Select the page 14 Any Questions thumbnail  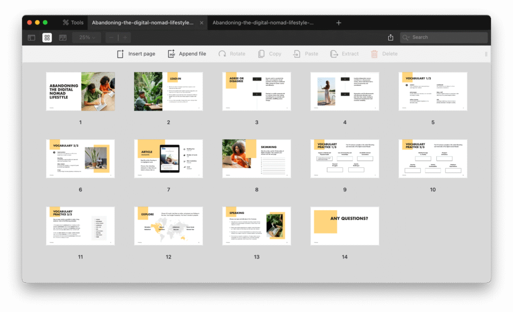pos(345,226)
